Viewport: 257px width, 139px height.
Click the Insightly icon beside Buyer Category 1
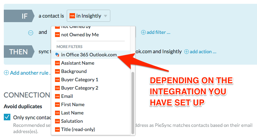point(57,80)
